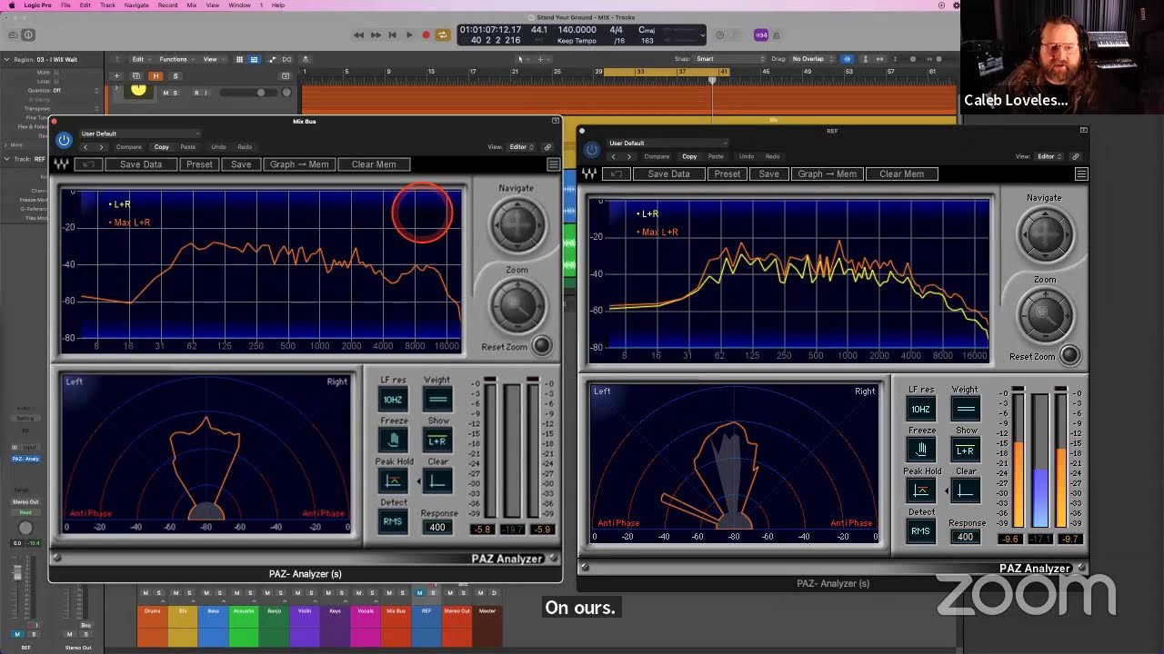The height and width of the screenshot is (654, 1164).
Task: Open hamburger menu in REF Waves toolbar
Action: [x=1081, y=173]
